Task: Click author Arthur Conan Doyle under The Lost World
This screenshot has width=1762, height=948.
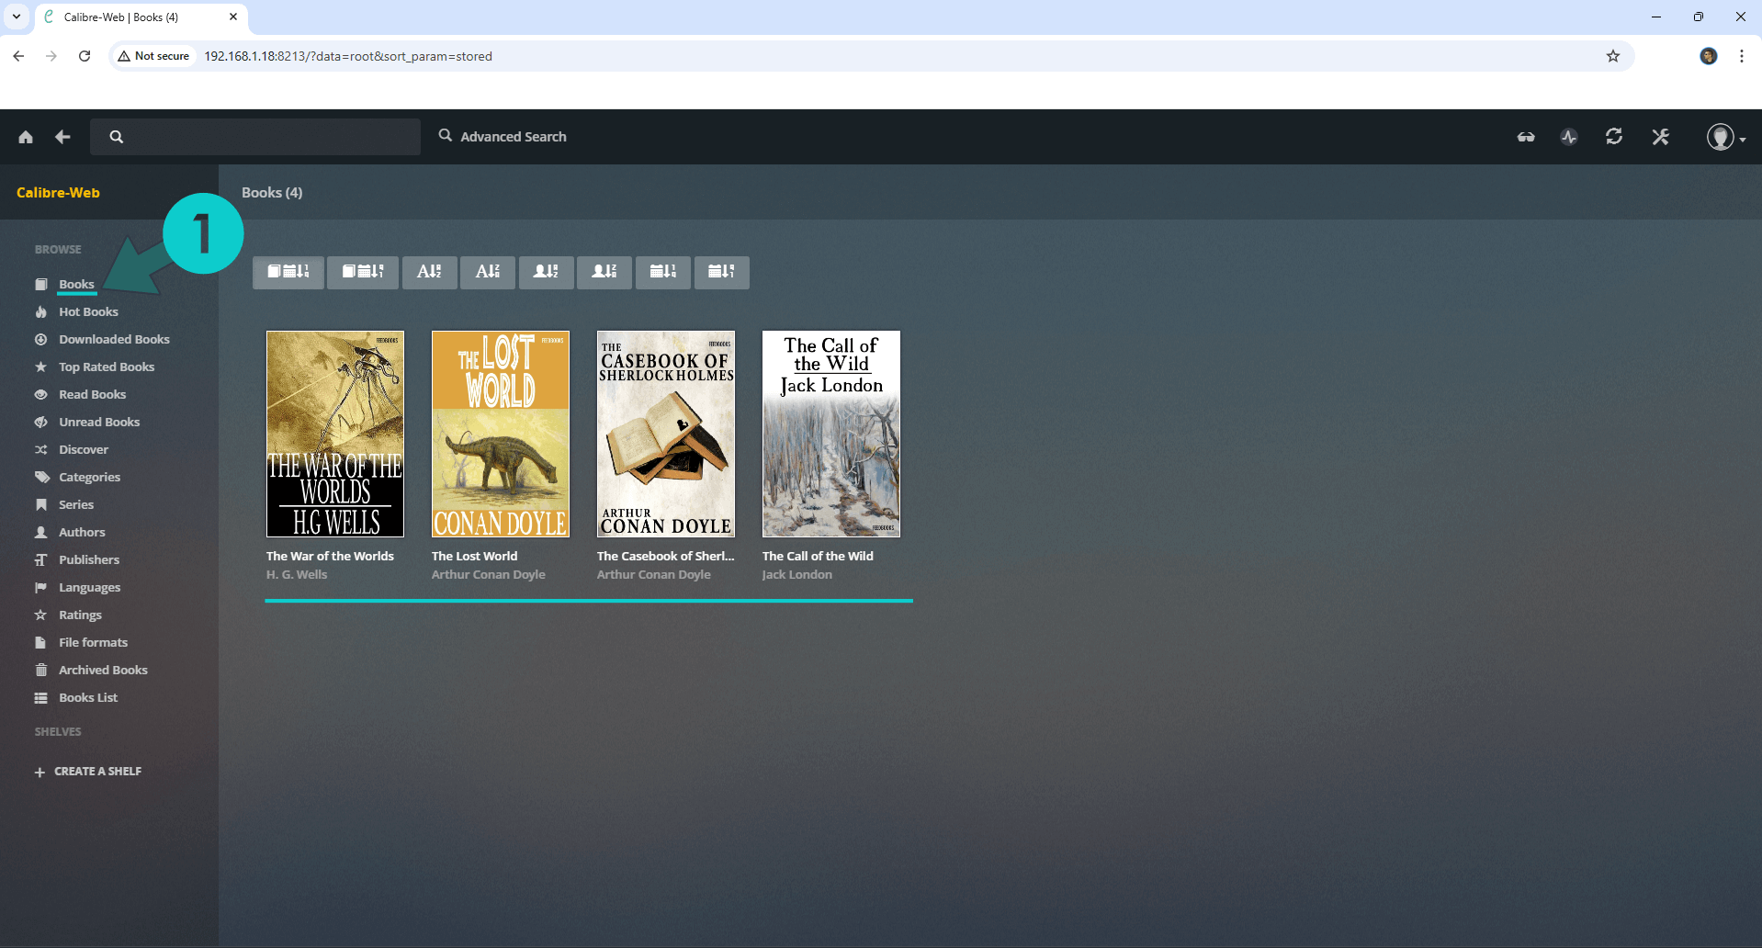Action: pos(489,574)
